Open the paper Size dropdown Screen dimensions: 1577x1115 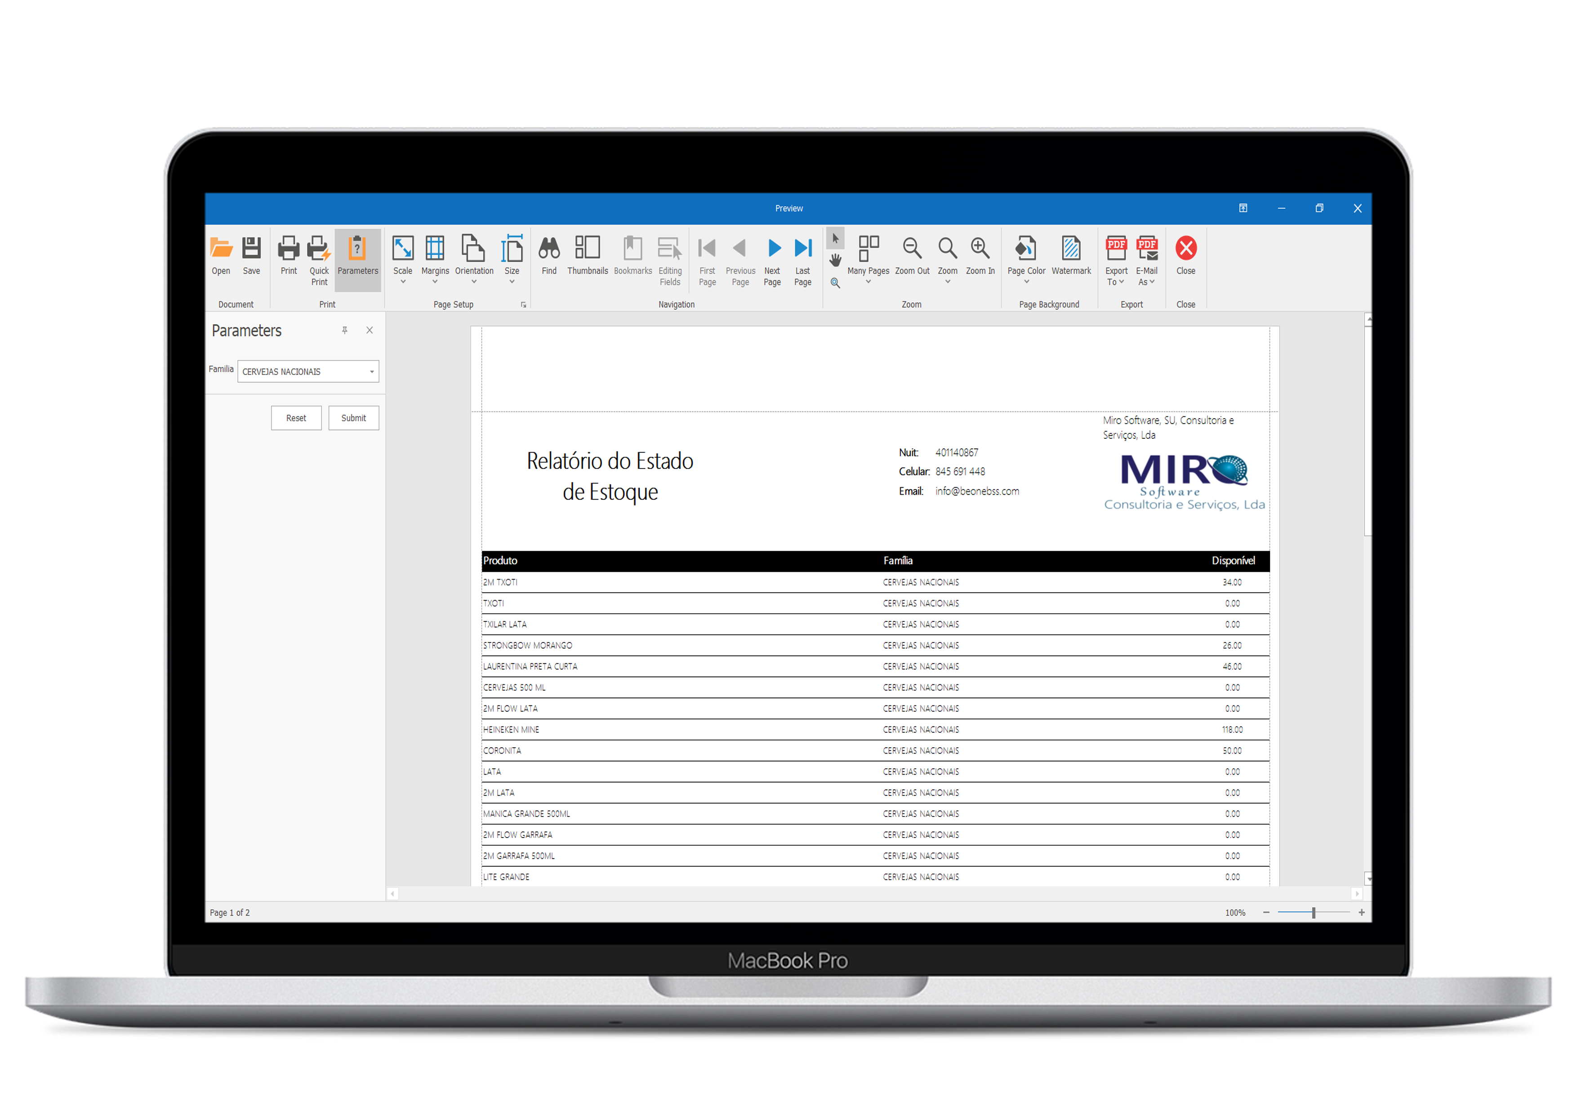pyautogui.click(x=512, y=260)
